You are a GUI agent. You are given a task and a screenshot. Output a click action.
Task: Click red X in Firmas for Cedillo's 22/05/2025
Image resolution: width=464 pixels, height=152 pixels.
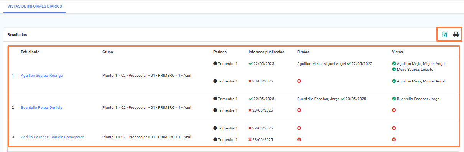[x=299, y=128]
